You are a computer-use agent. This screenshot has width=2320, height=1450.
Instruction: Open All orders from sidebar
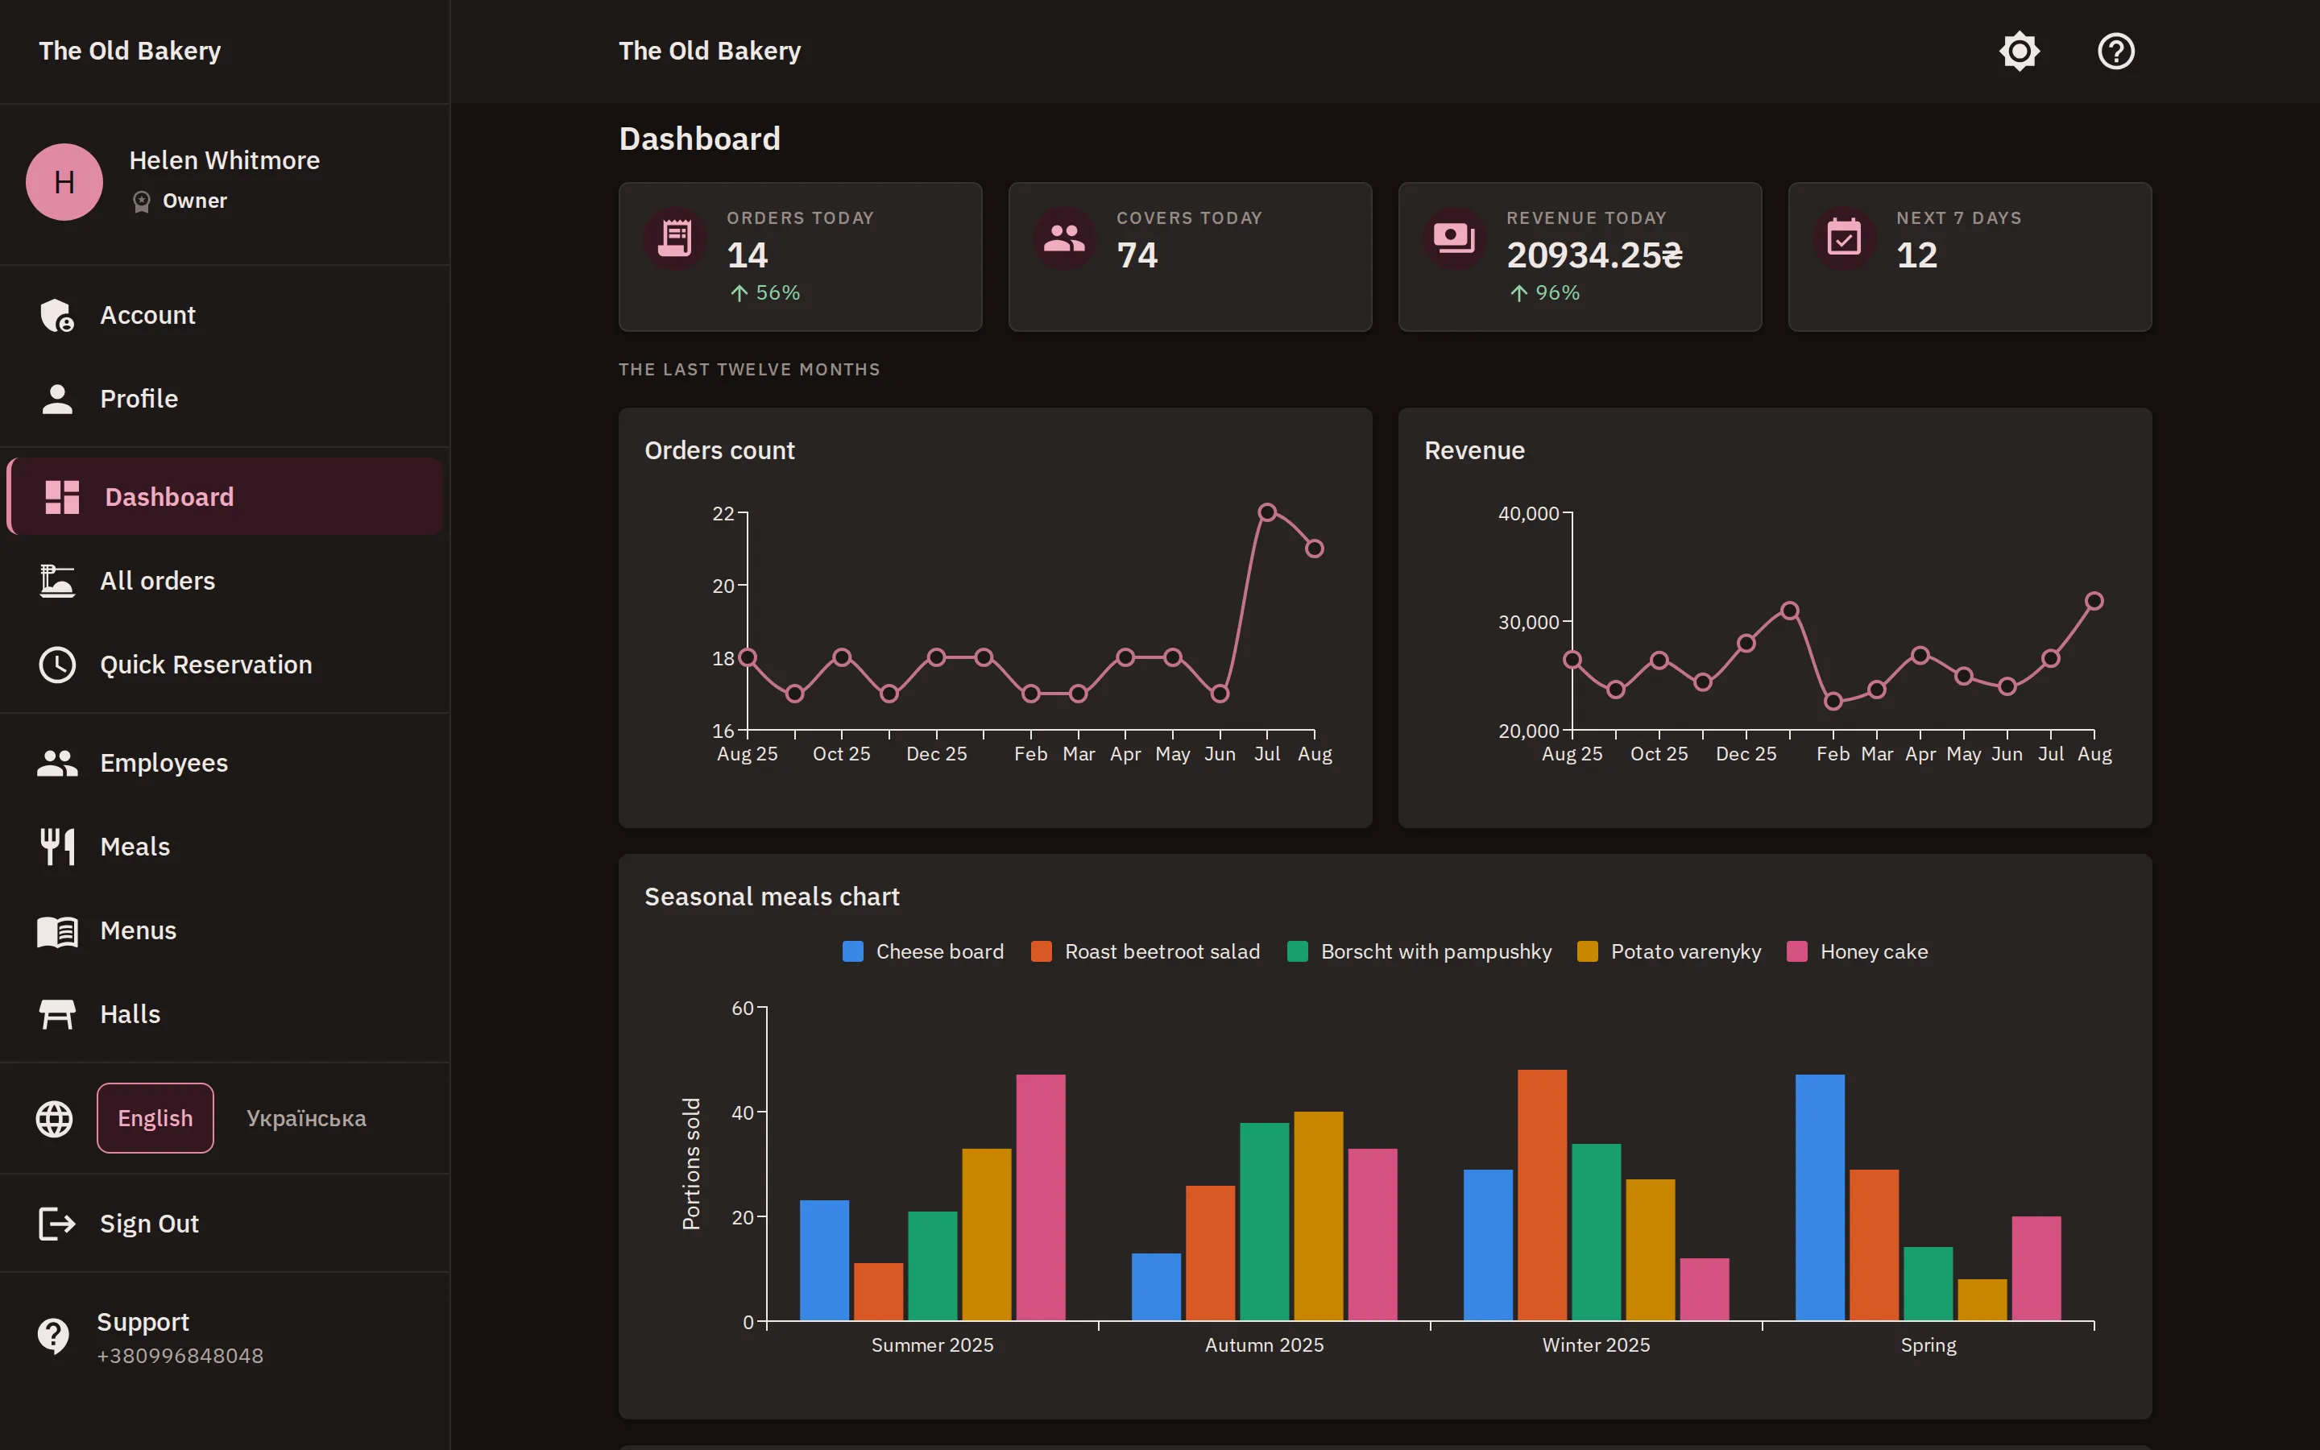(226, 581)
